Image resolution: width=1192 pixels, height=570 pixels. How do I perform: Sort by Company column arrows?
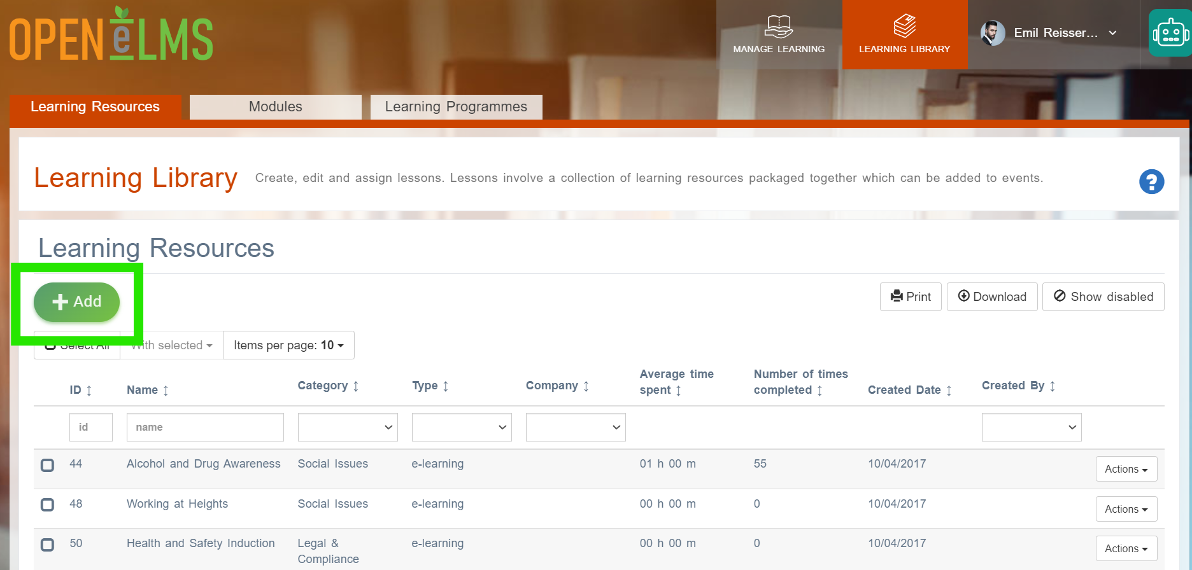pyautogui.click(x=586, y=386)
